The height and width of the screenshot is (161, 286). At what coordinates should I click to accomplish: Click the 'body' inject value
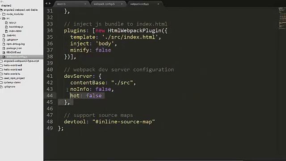tap(105, 44)
